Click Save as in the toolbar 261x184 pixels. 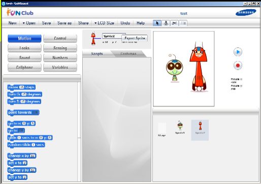tap(64, 23)
